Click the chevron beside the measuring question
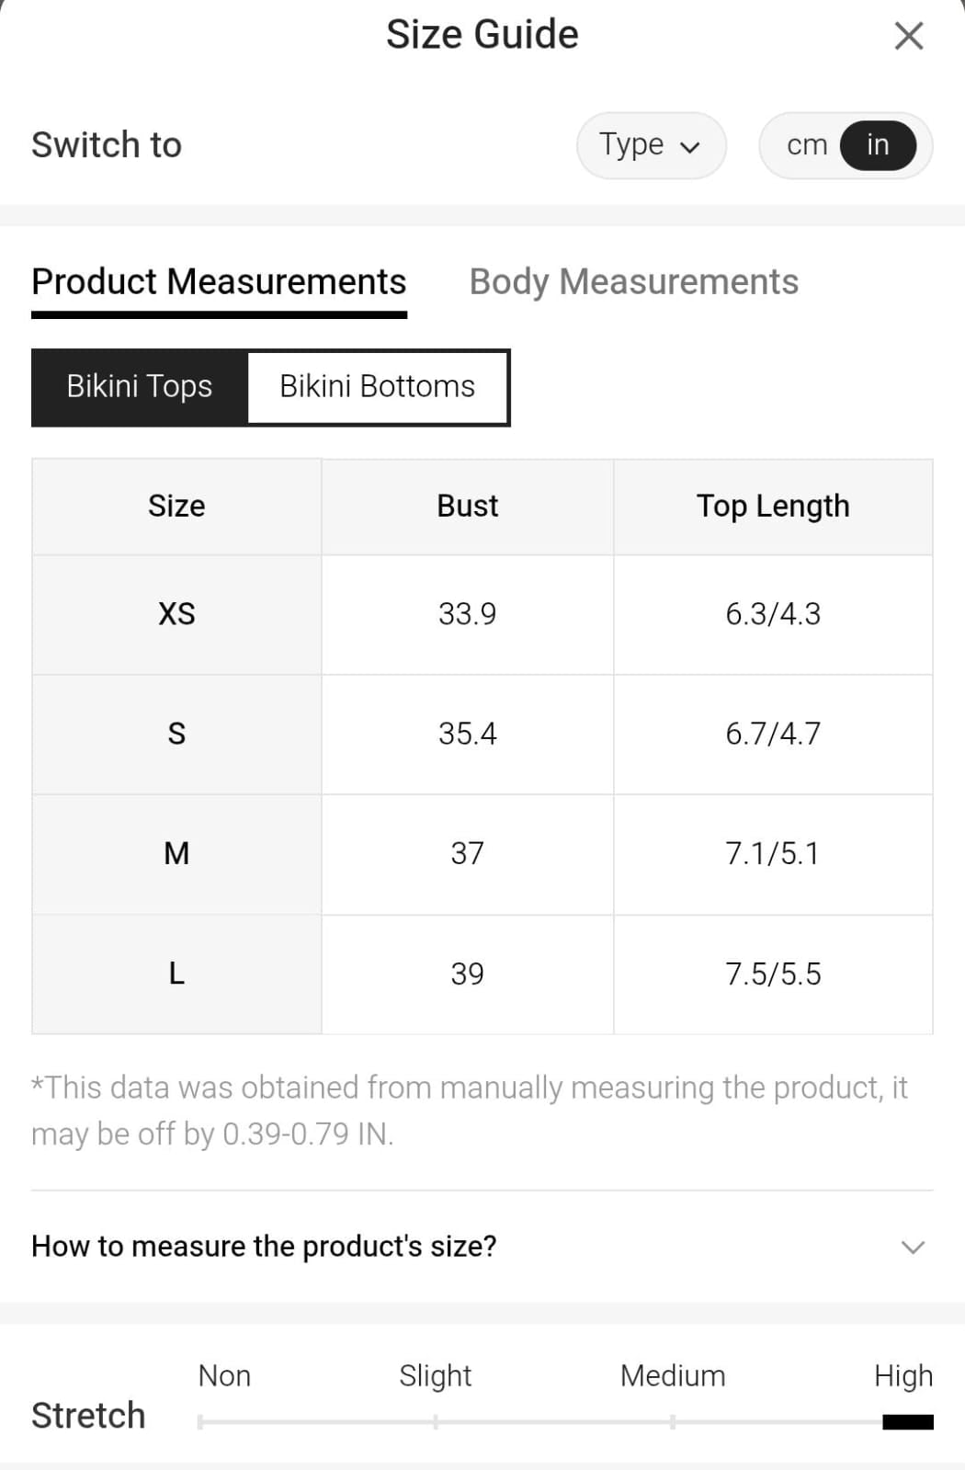This screenshot has height=1470, width=965. coord(913,1247)
